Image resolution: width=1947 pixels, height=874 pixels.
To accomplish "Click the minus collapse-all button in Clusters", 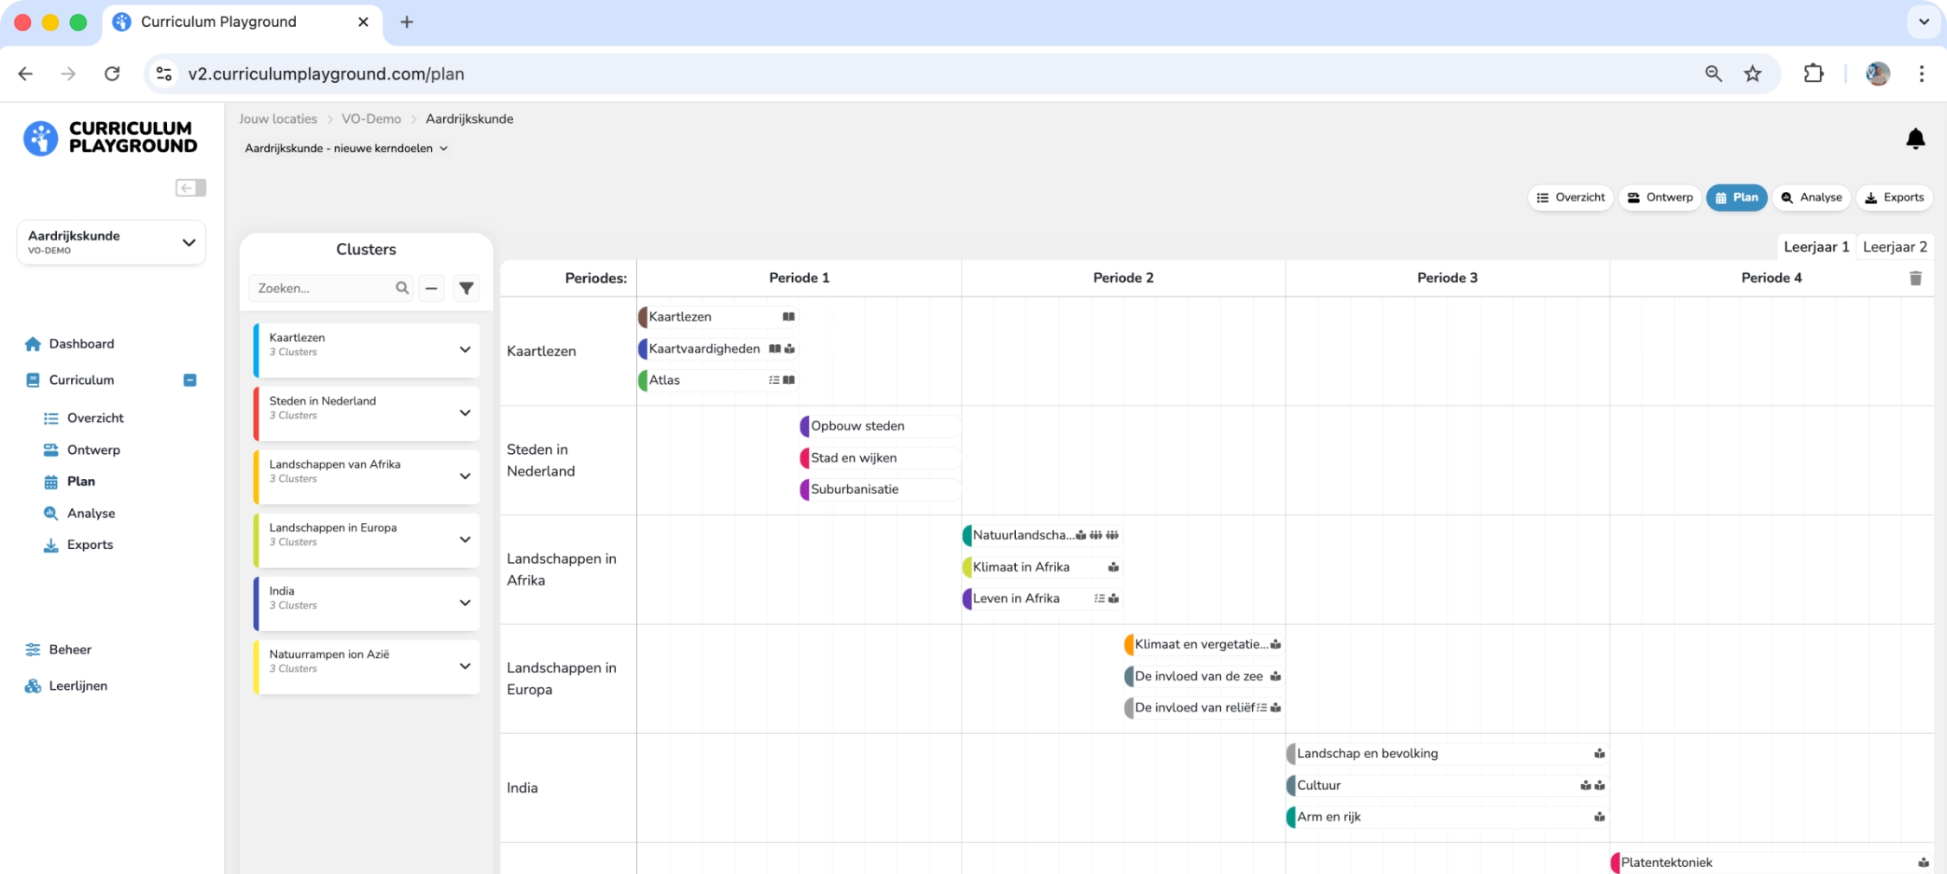I will click(431, 288).
